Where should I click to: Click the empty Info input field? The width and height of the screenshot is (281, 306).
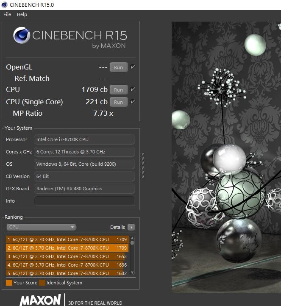(84, 201)
